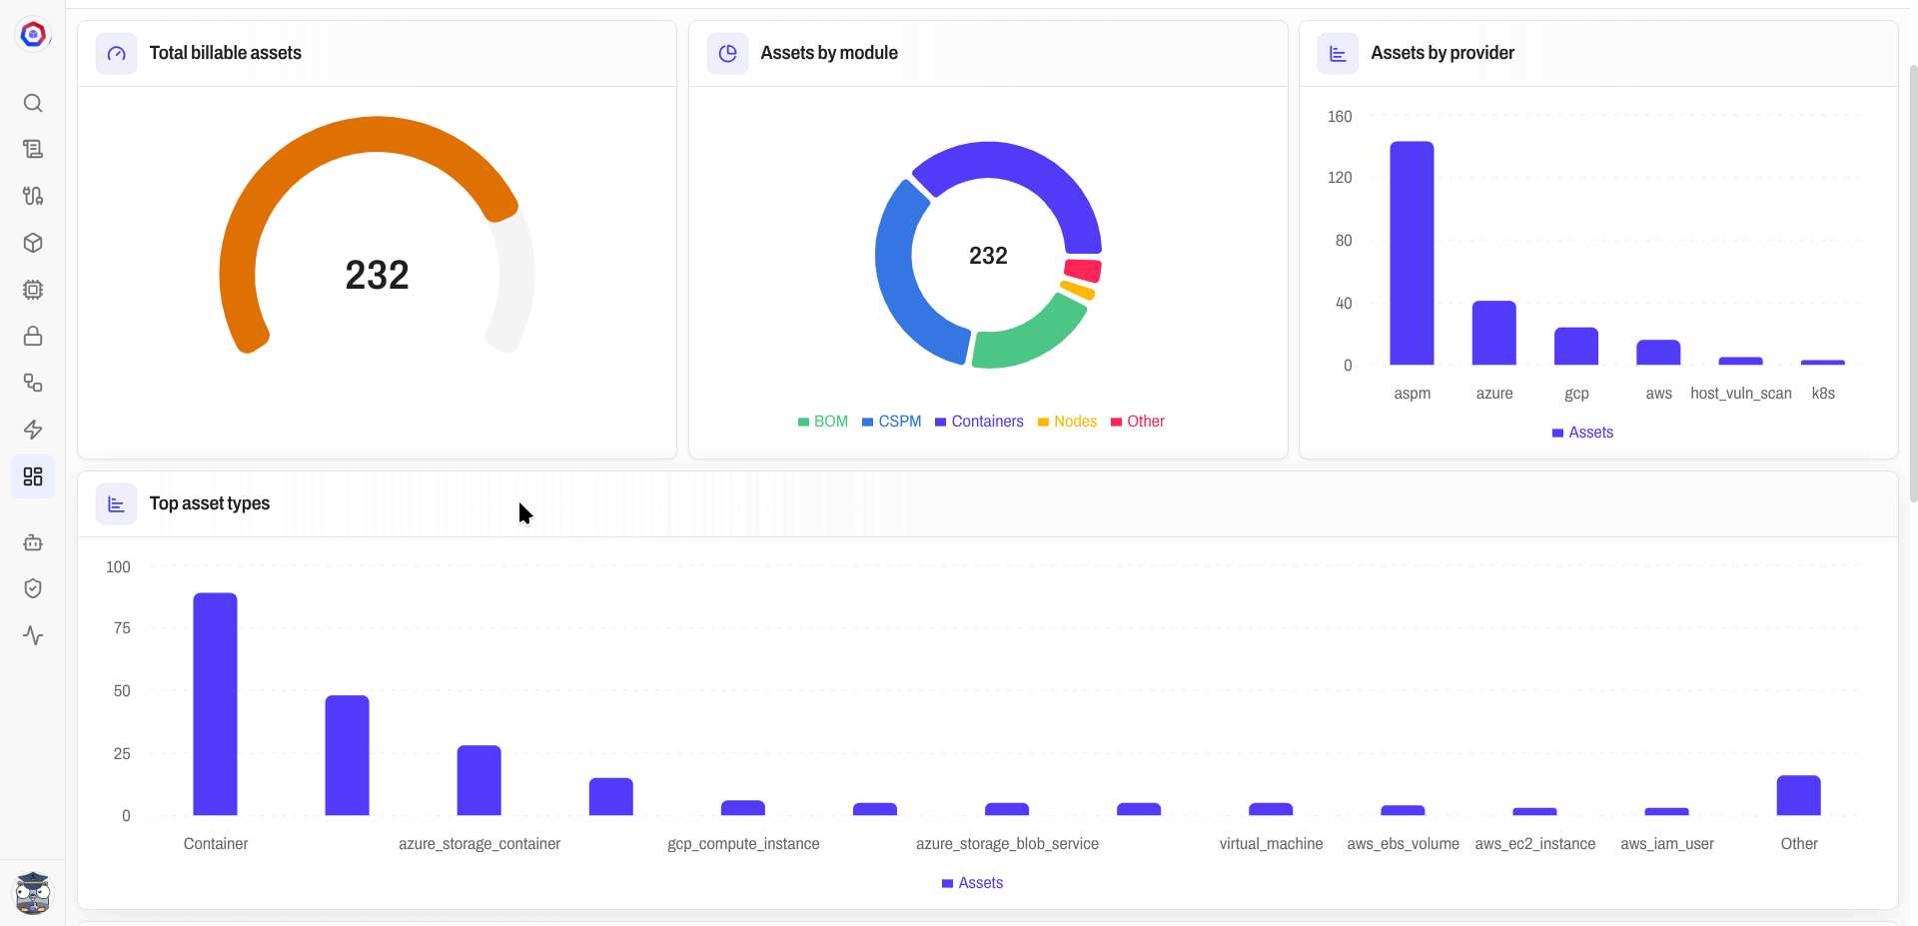Click the azure_storage_container bar
1918x926 pixels.
coord(479,780)
